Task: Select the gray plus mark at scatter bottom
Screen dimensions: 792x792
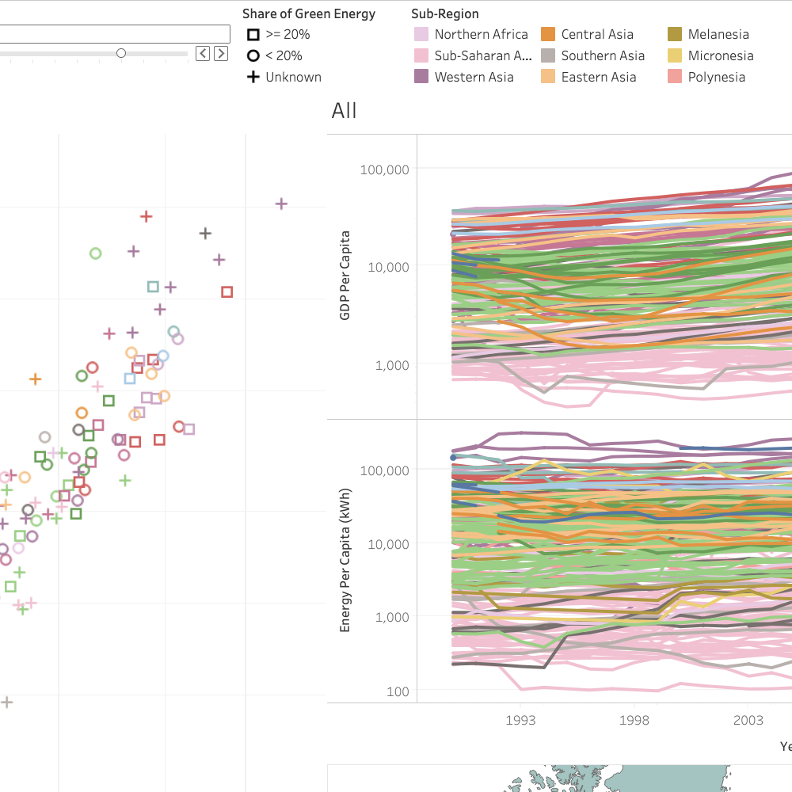Action: tap(6, 702)
